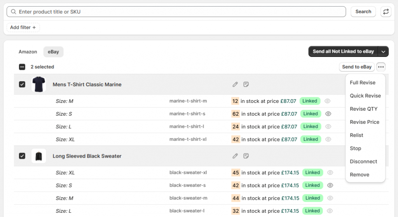The image size is (398, 217).
Task: Open the Add filter dropdown
Action: [x=23, y=28]
